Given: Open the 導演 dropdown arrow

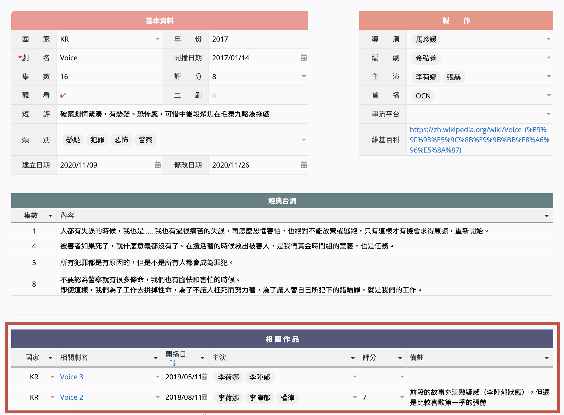Looking at the screenshot, I should pyautogui.click(x=549, y=39).
